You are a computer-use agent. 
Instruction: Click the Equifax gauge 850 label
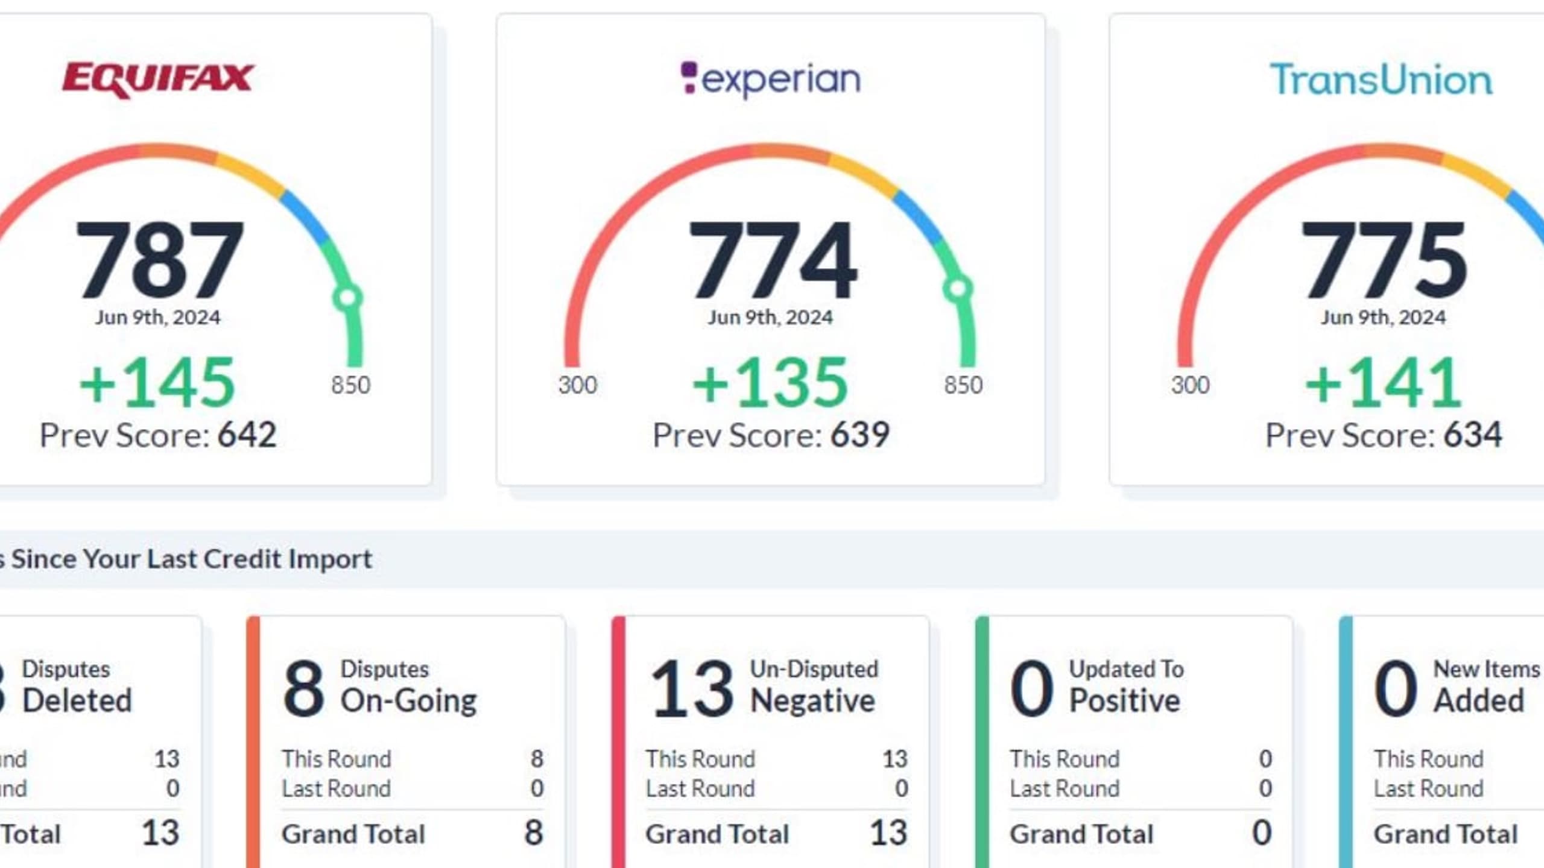pos(350,385)
